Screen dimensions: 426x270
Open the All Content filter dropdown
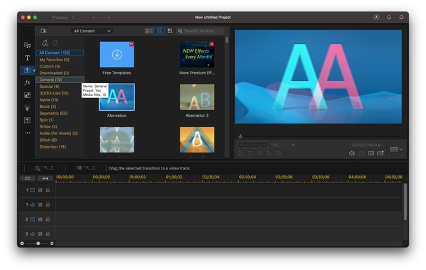pos(92,31)
